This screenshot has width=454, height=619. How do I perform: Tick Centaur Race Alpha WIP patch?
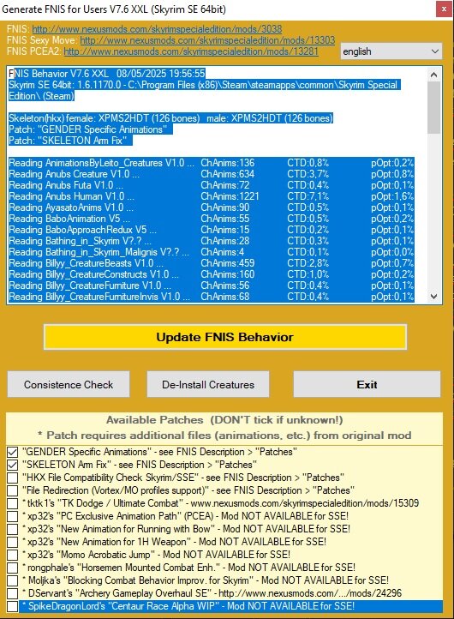pyautogui.click(x=13, y=606)
